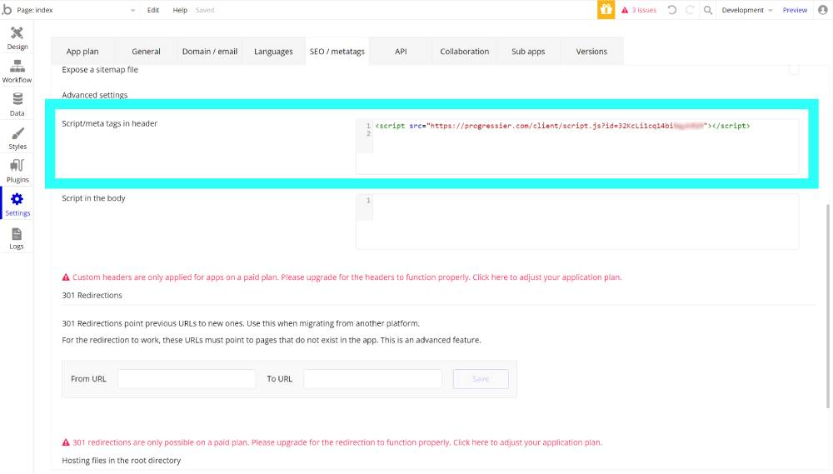Viewport: 833px width, 474px height.
Task: Click the 301 Redirections heading
Action: [92, 296]
